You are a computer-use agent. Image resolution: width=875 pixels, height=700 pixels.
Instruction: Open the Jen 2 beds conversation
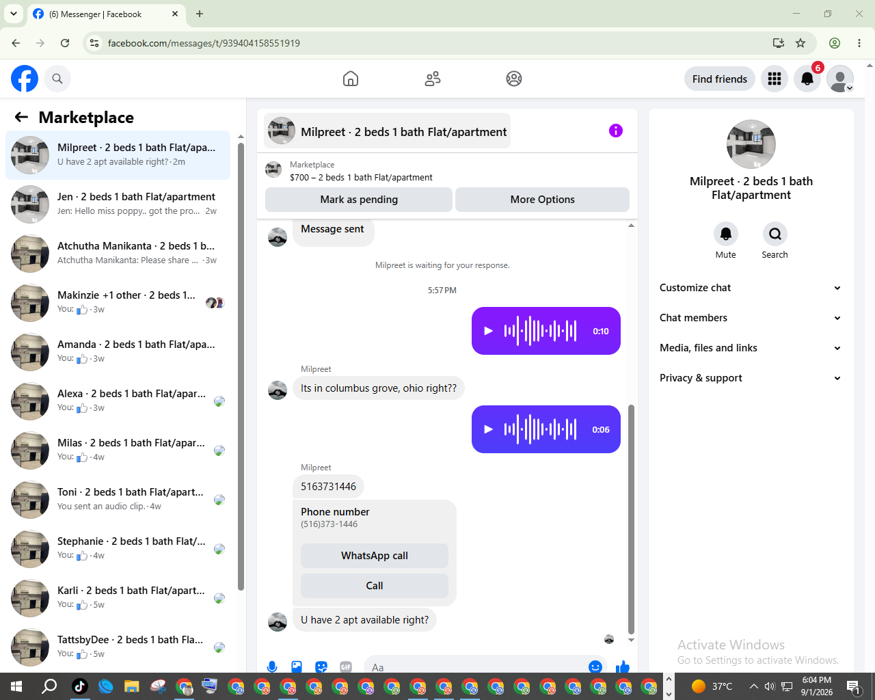(x=118, y=204)
